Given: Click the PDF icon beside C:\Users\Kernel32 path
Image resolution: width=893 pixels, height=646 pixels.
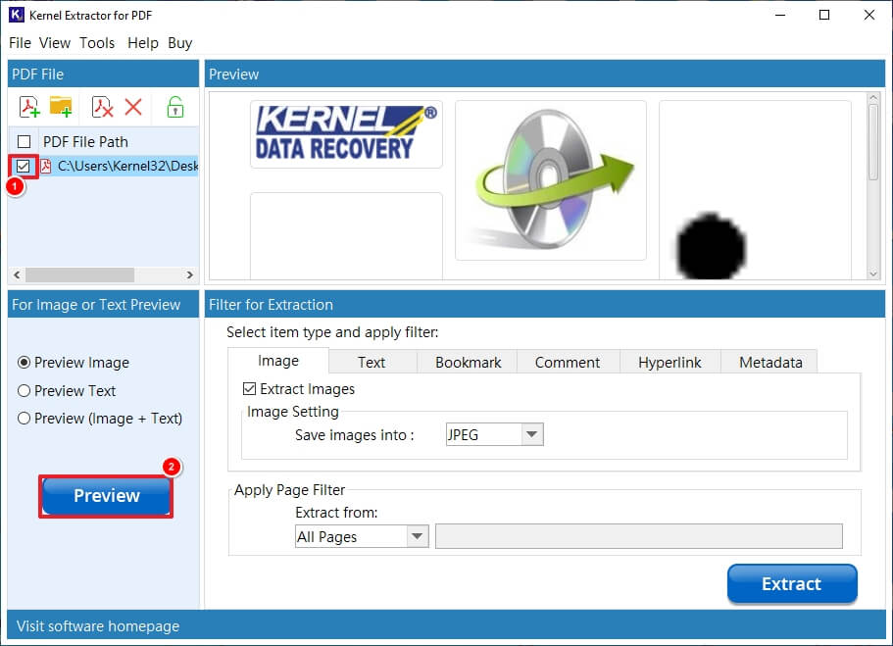Looking at the screenshot, I should [46, 167].
